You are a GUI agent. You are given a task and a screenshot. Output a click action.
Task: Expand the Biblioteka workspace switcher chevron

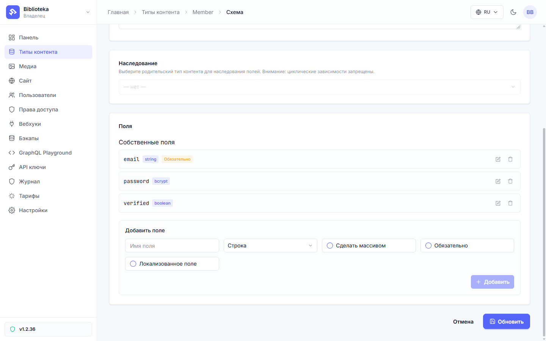click(x=88, y=12)
